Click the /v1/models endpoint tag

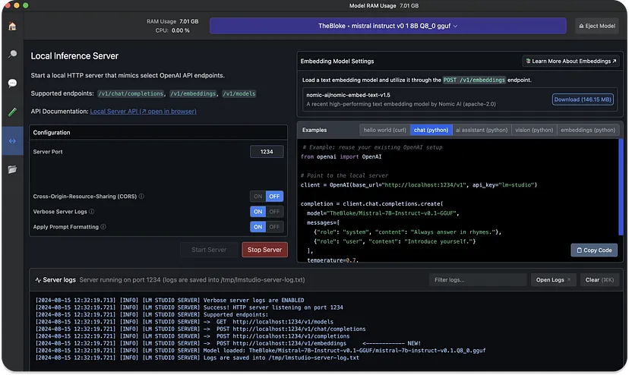coord(239,94)
